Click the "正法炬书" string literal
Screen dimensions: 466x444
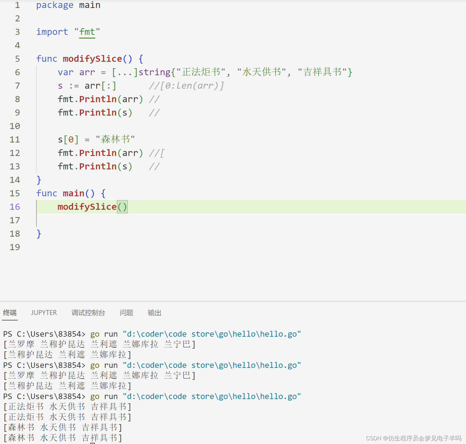tap(201, 72)
